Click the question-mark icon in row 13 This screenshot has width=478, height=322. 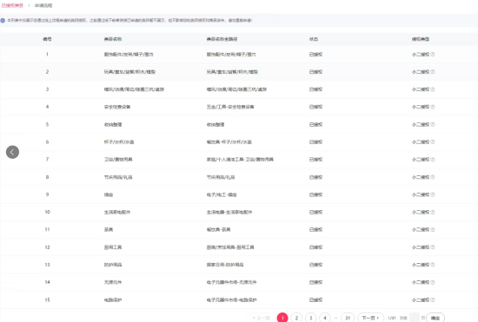click(x=433, y=265)
